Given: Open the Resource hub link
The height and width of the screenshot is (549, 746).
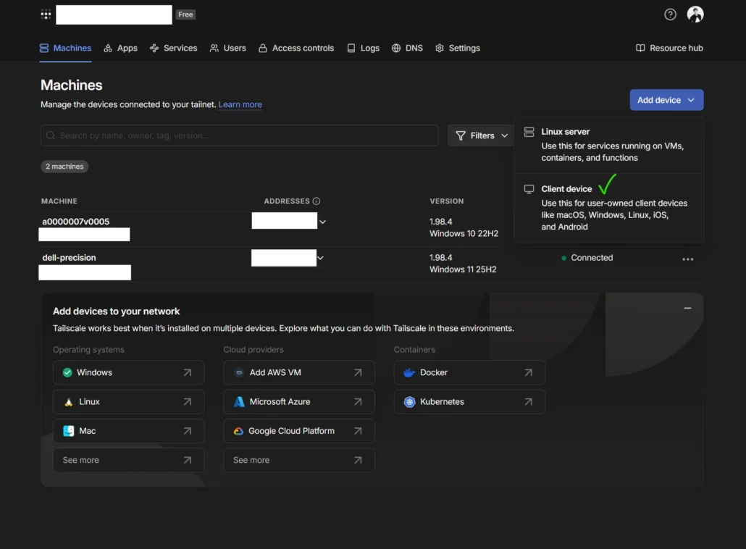Looking at the screenshot, I should pos(669,48).
